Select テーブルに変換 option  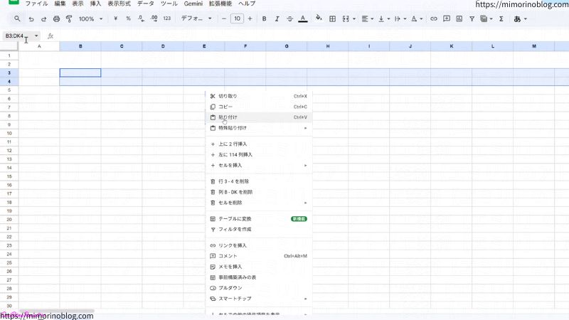coord(259,219)
